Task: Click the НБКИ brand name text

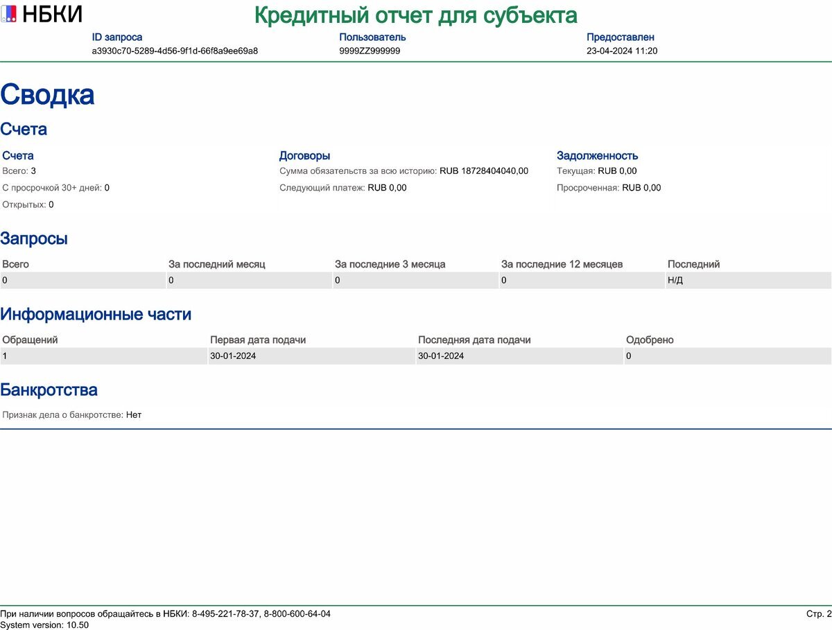Action: pos(52,14)
